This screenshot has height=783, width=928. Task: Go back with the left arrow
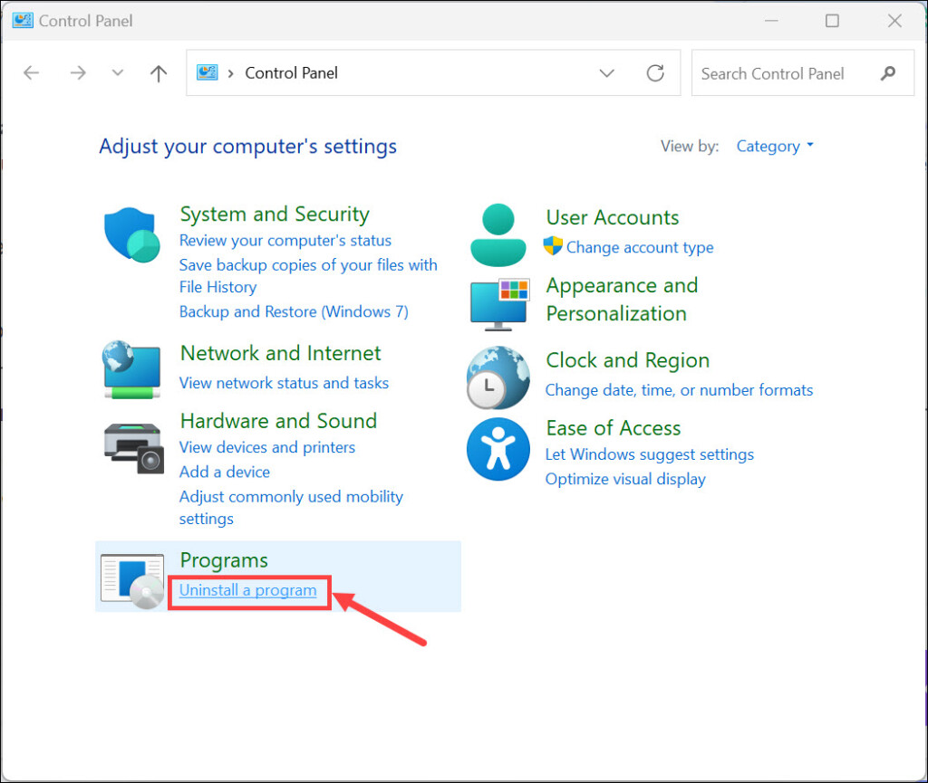pos(32,72)
